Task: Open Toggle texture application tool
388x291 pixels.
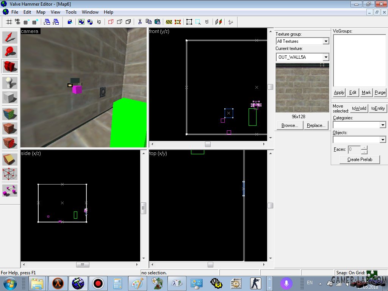Action: click(x=10, y=114)
